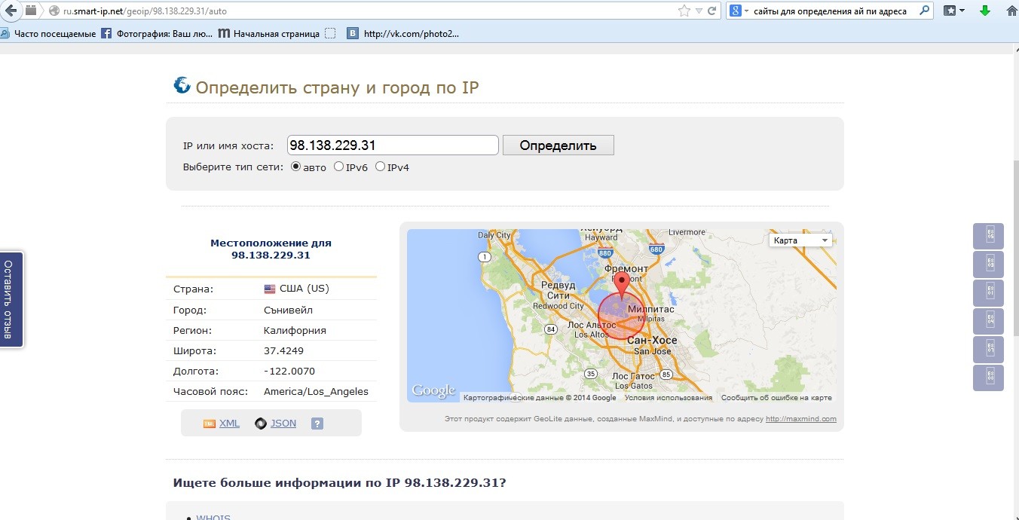Click the 'Сан-Хосе' city label on map
The width and height of the screenshot is (1019, 520).
652,341
